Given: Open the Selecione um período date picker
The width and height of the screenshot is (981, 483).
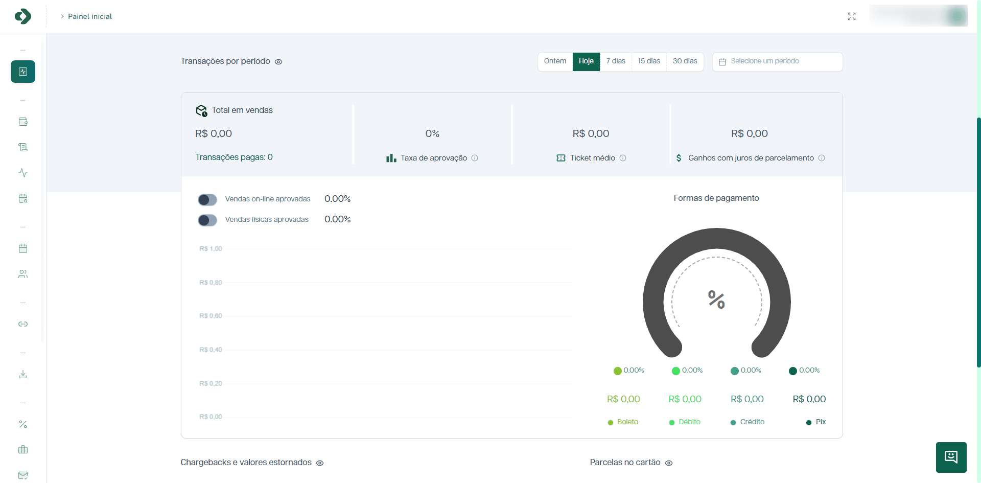Looking at the screenshot, I should point(777,61).
